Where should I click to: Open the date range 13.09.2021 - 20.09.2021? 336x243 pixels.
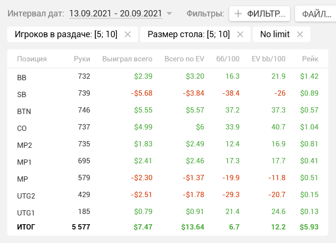coord(116,14)
